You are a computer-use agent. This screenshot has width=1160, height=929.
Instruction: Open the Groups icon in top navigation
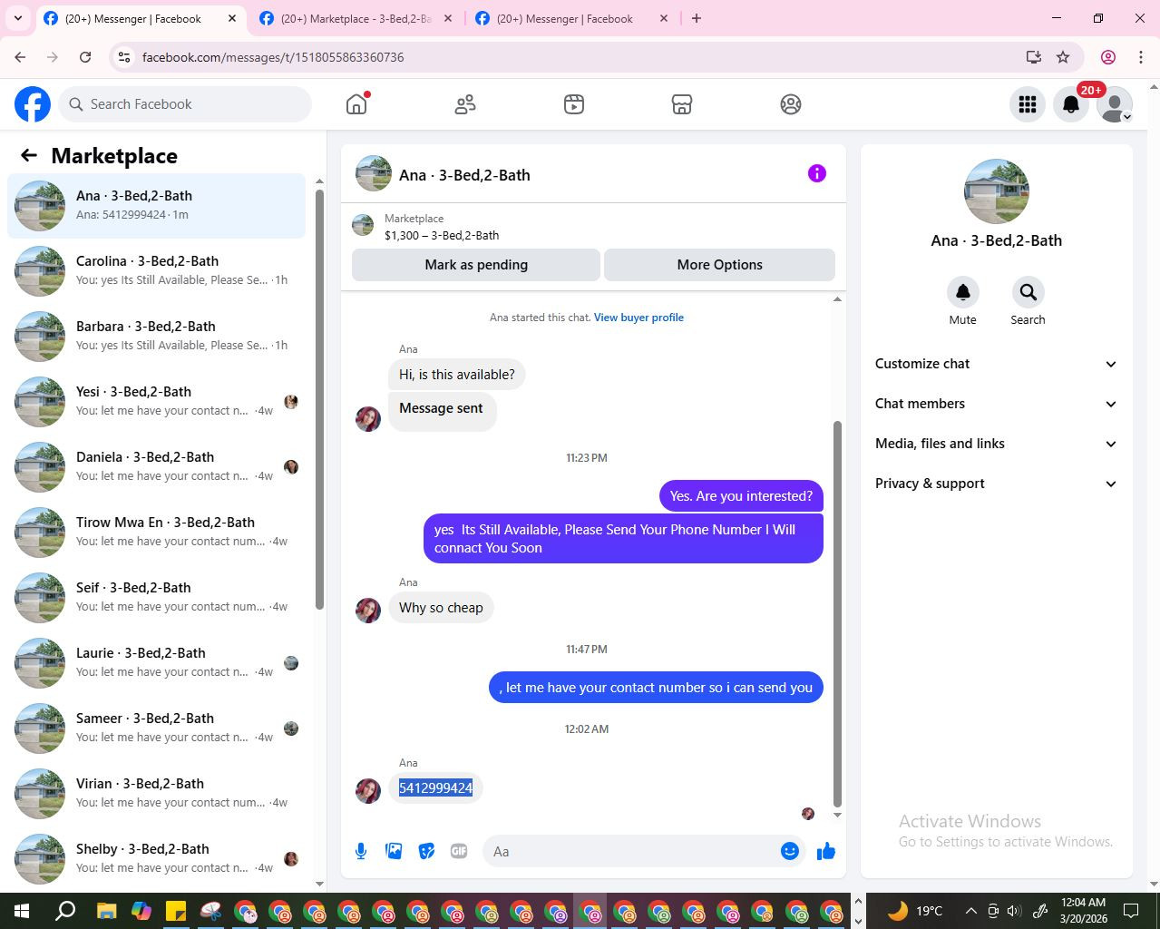(791, 104)
